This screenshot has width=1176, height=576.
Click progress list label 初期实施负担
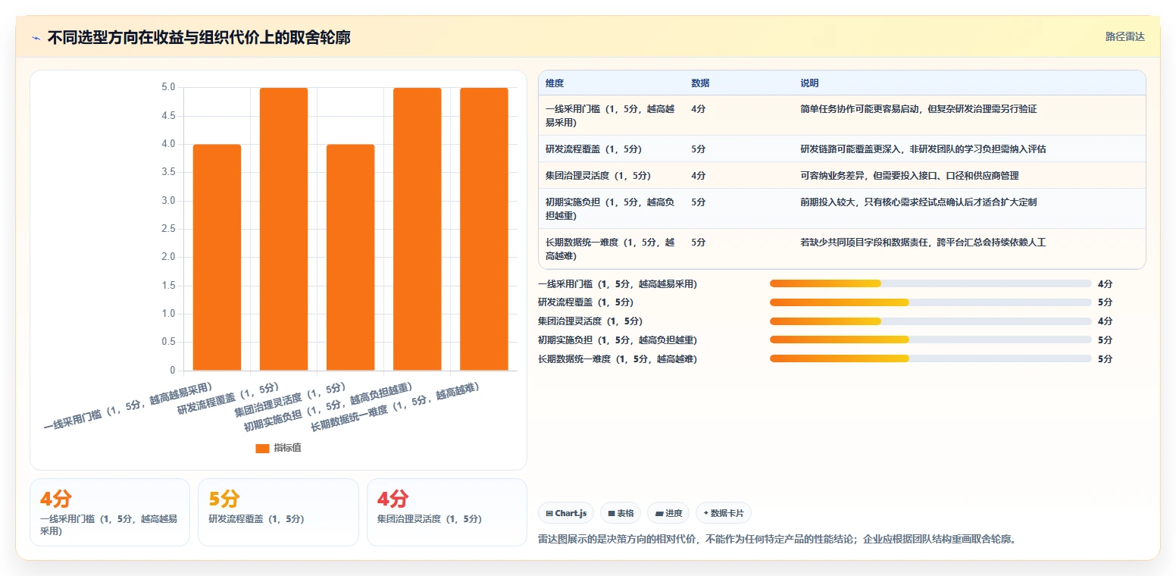(x=618, y=340)
